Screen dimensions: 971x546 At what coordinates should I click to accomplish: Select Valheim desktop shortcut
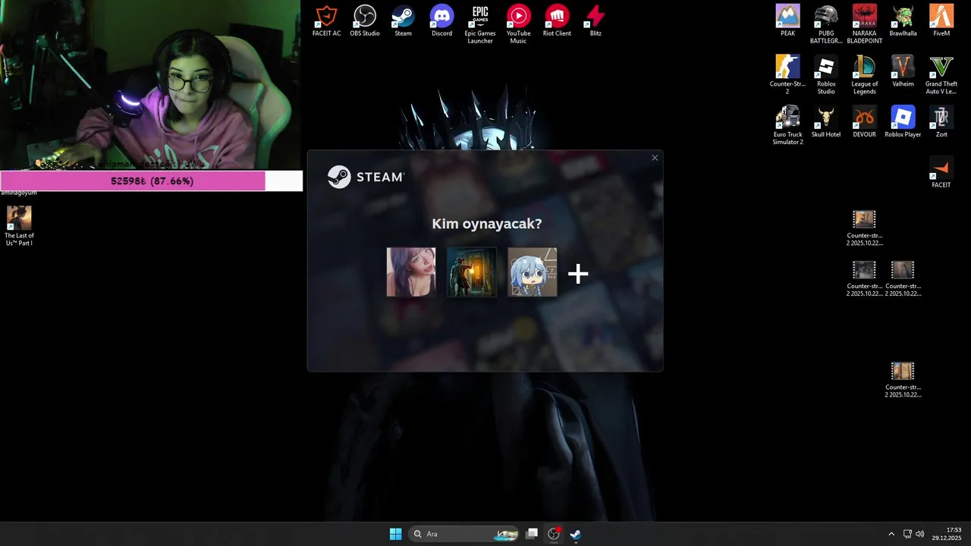[903, 71]
